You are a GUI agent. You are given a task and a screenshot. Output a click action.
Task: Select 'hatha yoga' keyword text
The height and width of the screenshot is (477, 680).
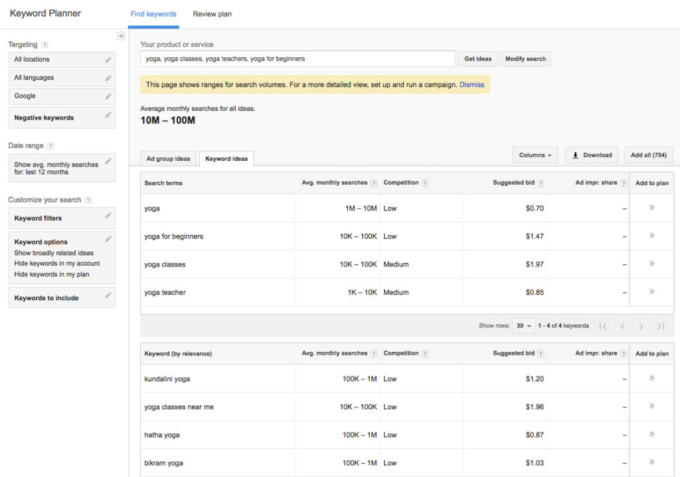coord(162,435)
